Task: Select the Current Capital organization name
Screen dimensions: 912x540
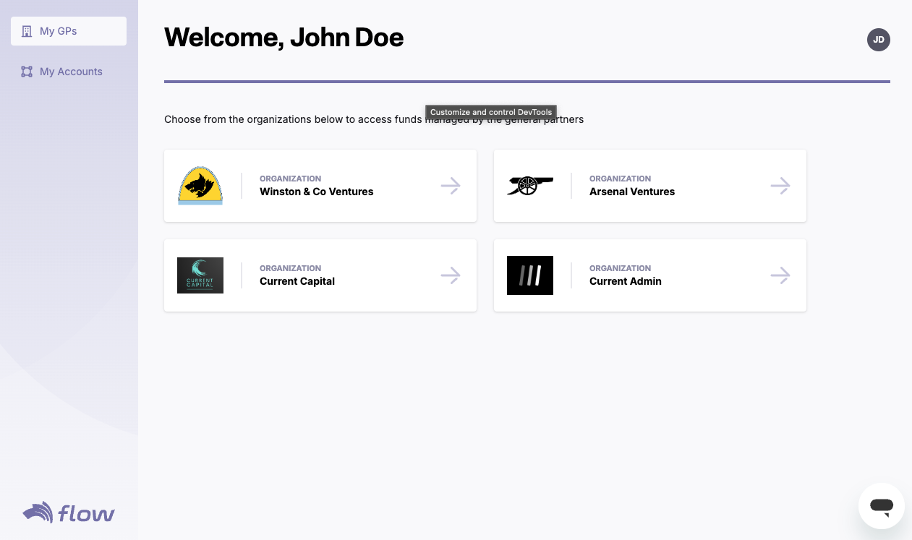Action: click(x=297, y=281)
